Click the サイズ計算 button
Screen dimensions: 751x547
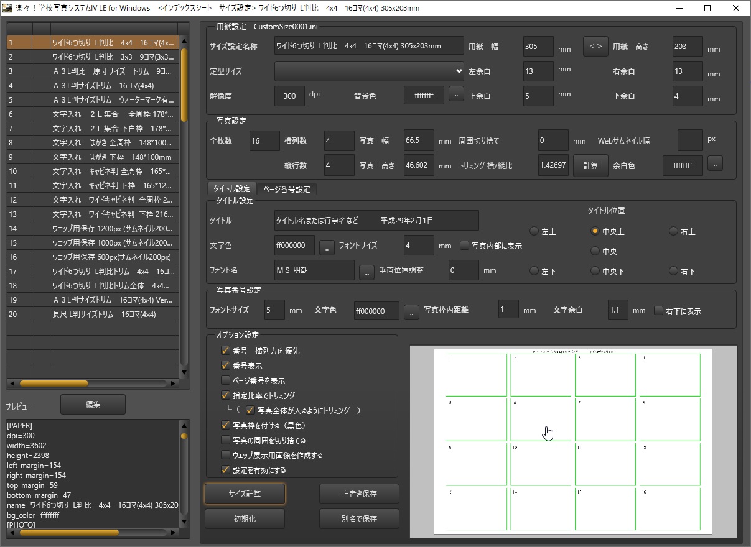pyautogui.click(x=245, y=494)
